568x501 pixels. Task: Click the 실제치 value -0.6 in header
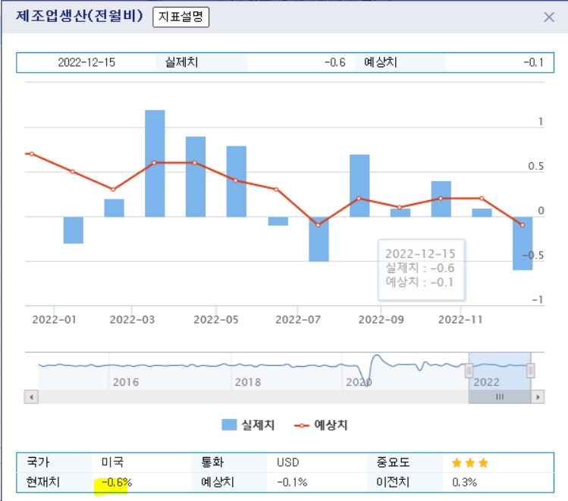pyautogui.click(x=335, y=62)
